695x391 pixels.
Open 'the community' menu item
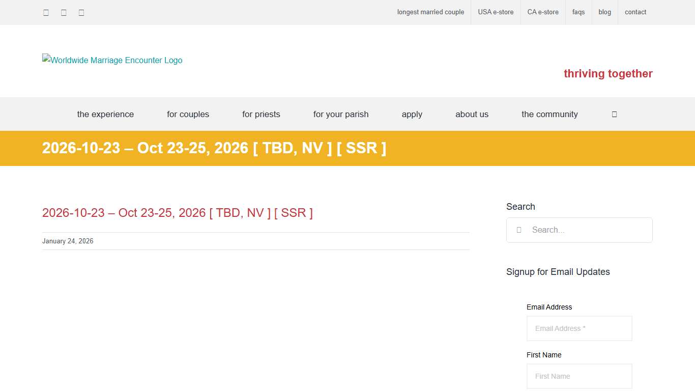click(549, 114)
